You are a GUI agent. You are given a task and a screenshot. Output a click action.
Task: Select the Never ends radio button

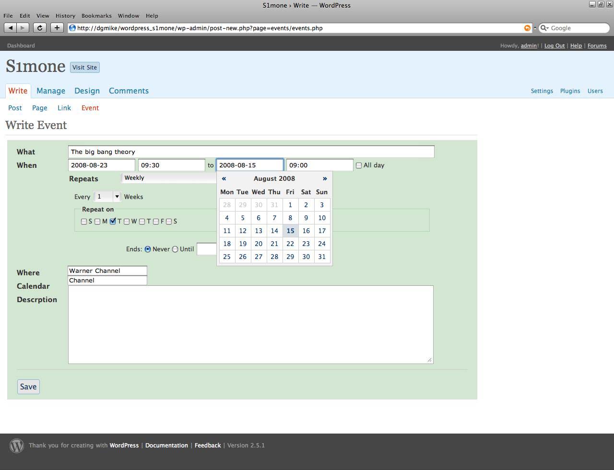(148, 249)
